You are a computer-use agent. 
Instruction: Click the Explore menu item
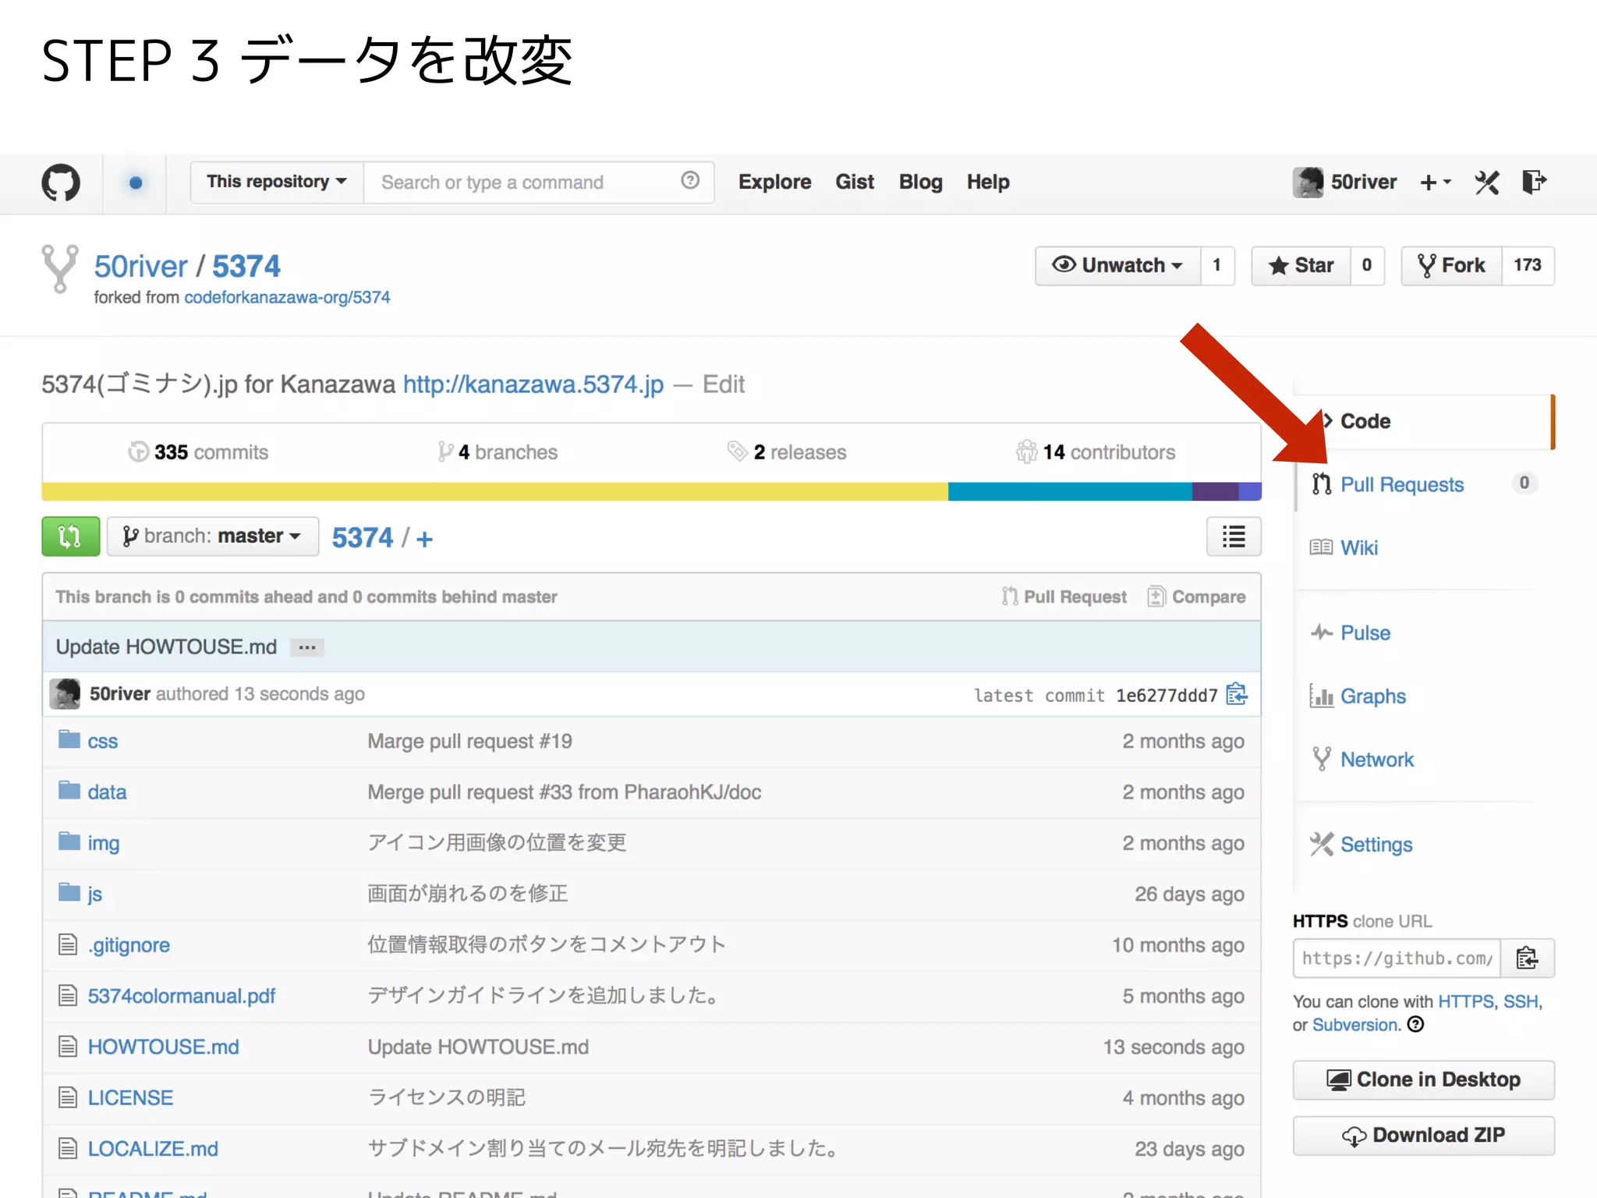click(x=774, y=182)
